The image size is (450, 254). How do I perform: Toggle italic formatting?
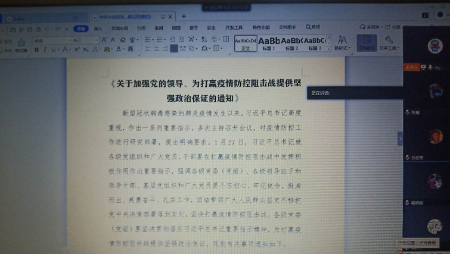tap(45, 49)
